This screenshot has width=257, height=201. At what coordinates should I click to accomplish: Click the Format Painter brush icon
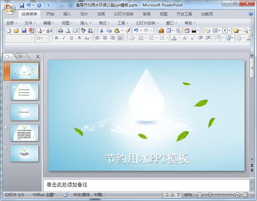click(128, 31)
